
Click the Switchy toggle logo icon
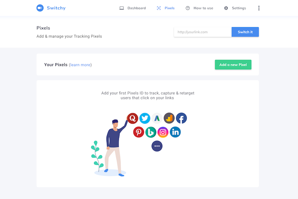point(40,8)
